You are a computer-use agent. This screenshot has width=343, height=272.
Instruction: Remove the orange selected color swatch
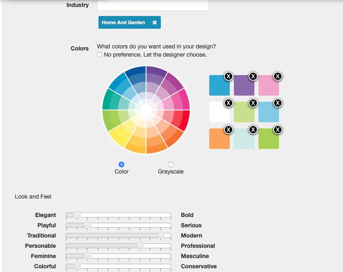pyautogui.click(x=229, y=130)
